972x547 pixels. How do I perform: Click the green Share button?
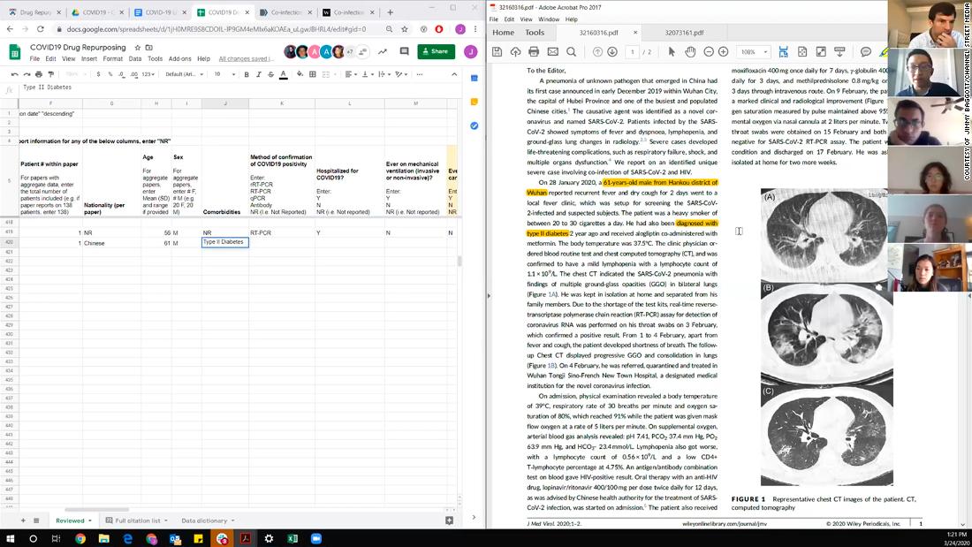[x=436, y=51]
